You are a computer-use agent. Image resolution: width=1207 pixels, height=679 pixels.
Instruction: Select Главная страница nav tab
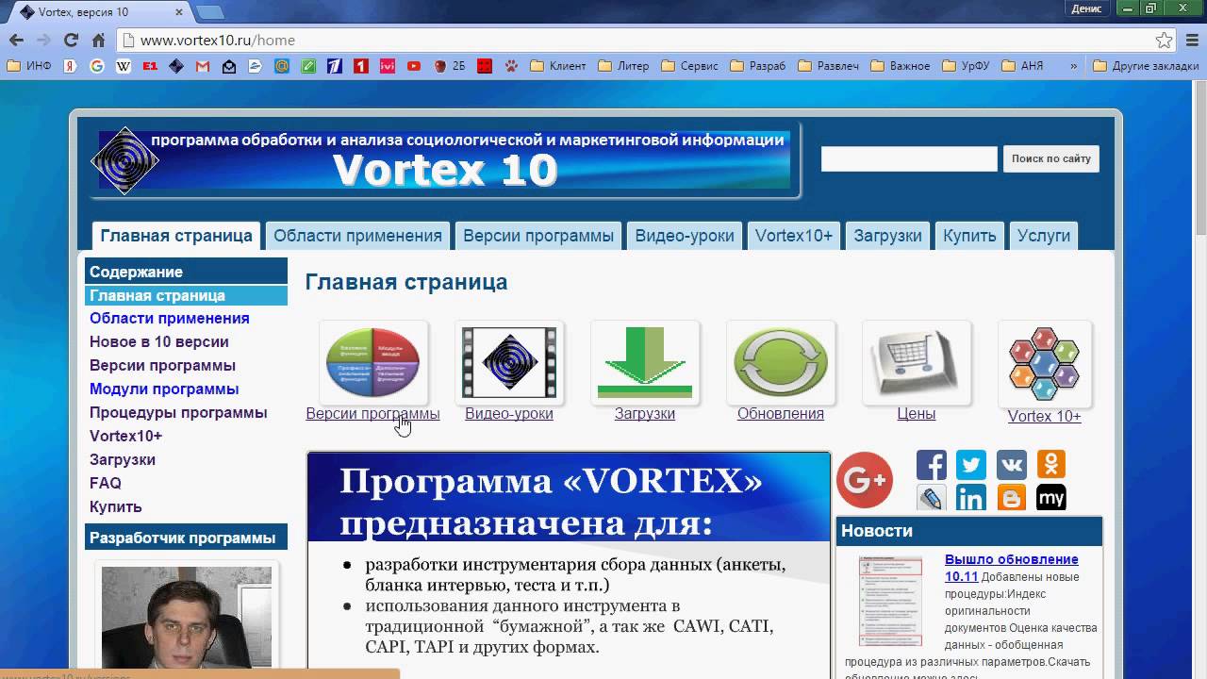tap(176, 236)
